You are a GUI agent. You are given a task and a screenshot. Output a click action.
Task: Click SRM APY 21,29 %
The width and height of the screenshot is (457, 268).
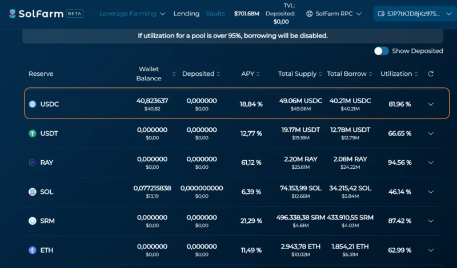251,221
